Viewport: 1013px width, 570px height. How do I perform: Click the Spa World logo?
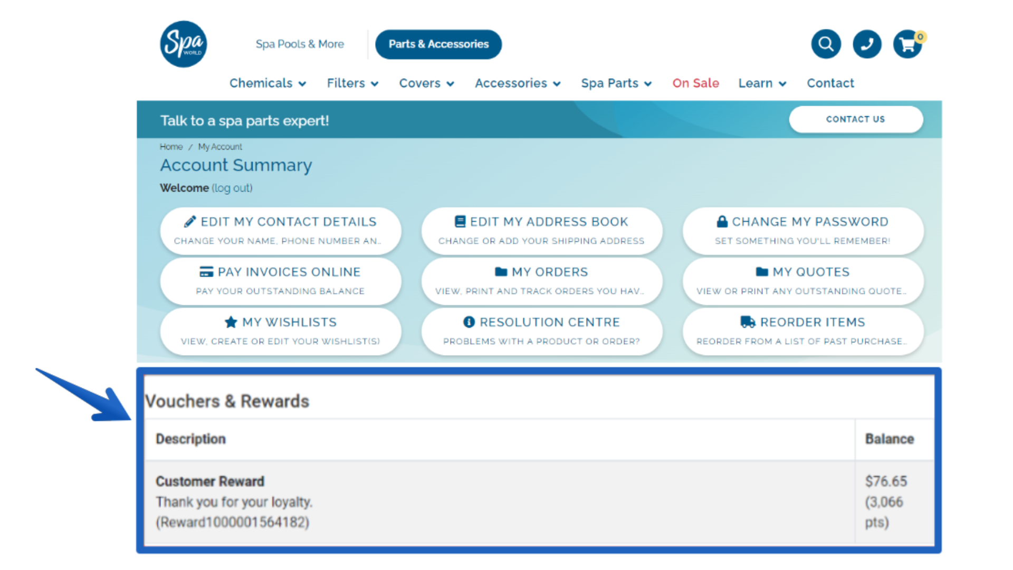coord(183,44)
